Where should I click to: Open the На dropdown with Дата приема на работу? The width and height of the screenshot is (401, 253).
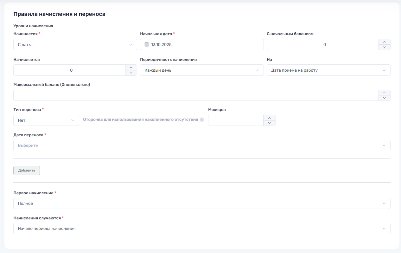(x=328, y=70)
